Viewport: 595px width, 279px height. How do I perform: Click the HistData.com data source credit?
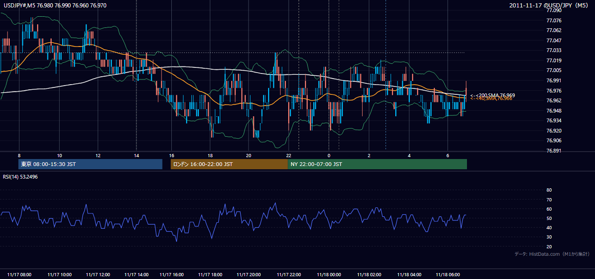pos(552,254)
